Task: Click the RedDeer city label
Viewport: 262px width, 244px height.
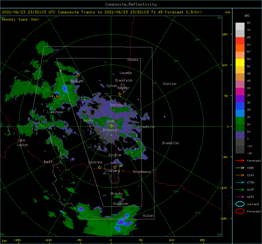Action: coord(123,88)
